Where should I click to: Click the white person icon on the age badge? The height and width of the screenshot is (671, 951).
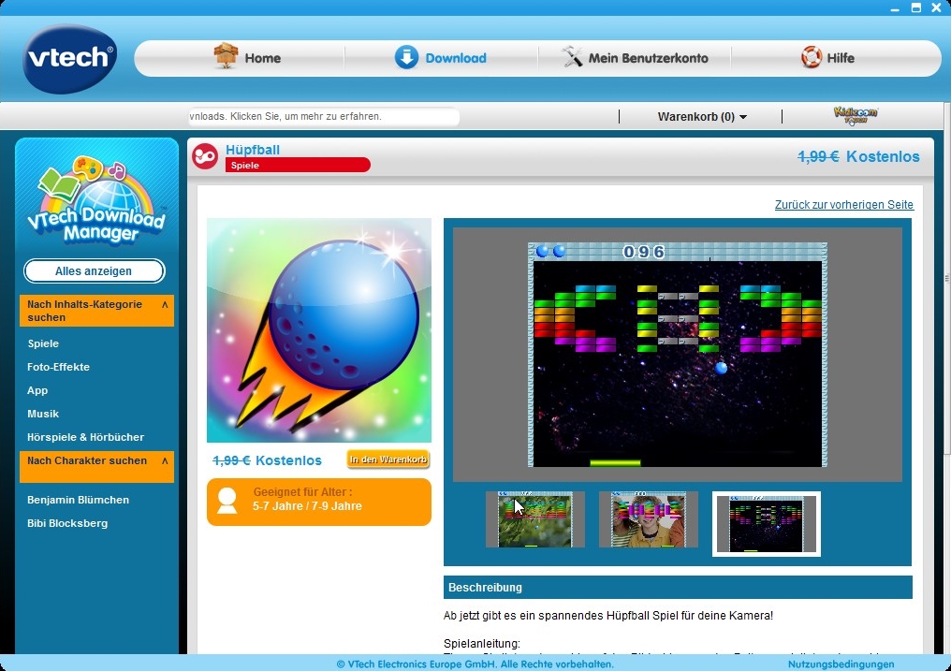(x=227, y=501)
